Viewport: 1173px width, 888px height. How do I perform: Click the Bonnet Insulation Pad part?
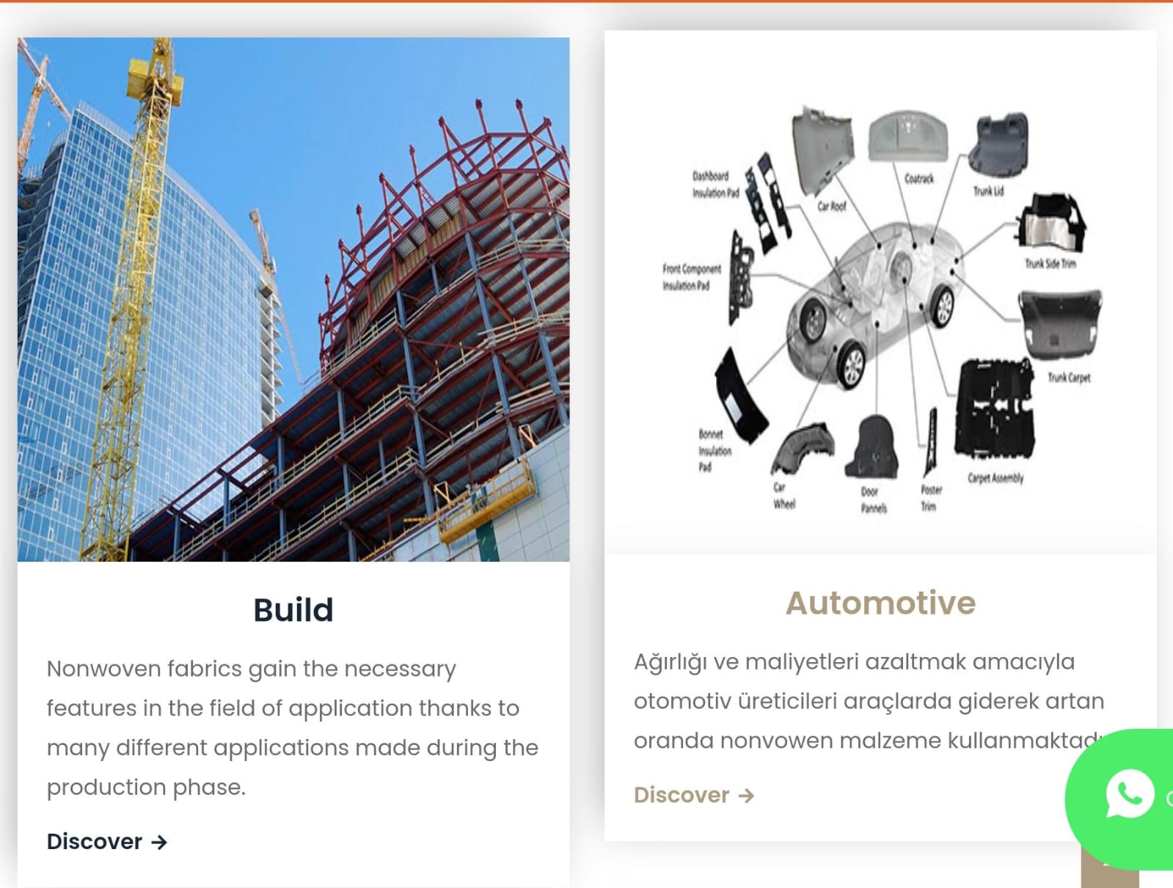tap(739, 397)
